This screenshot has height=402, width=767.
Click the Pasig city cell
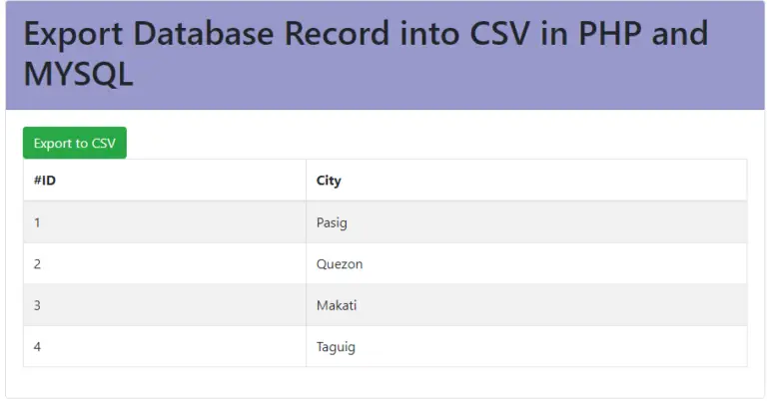pyautogui.click(x=527, y=222)
